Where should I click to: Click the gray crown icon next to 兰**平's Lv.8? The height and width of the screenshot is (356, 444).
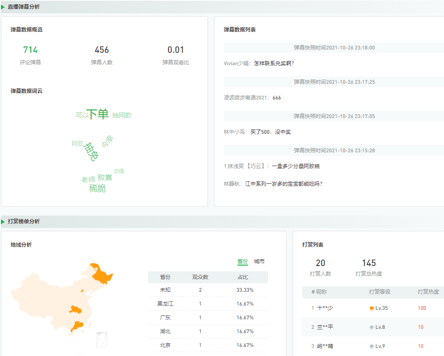(371, 327)
